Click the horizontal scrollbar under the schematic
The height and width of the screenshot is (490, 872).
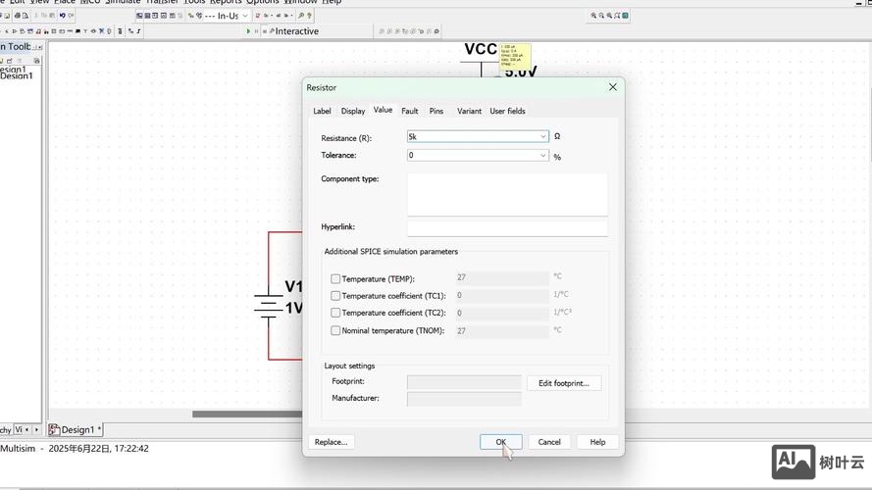pyautogui.click(x=245, y=414)
